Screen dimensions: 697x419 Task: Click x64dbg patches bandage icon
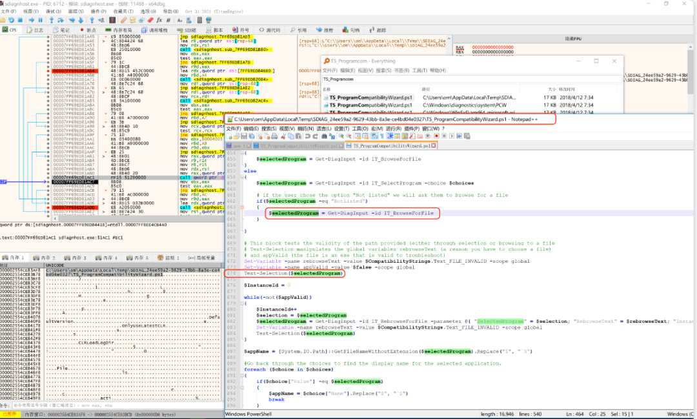pyautogui.click(x=123, y=20)
